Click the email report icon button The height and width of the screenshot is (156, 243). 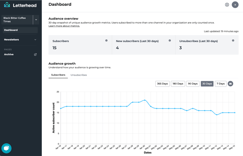click(230, 84)
